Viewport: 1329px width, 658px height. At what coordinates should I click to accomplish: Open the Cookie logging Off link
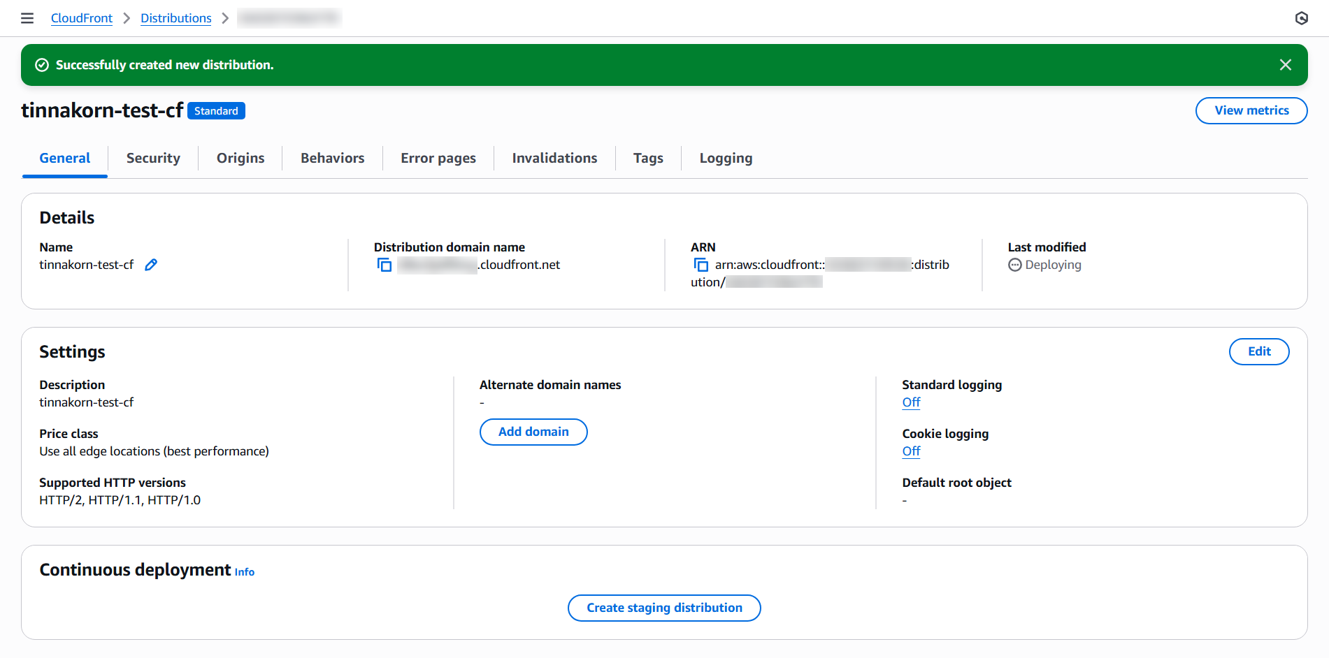[x=911, y=451]
